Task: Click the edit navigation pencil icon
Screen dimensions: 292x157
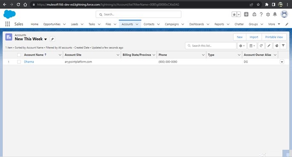Action: click(287, 24)
